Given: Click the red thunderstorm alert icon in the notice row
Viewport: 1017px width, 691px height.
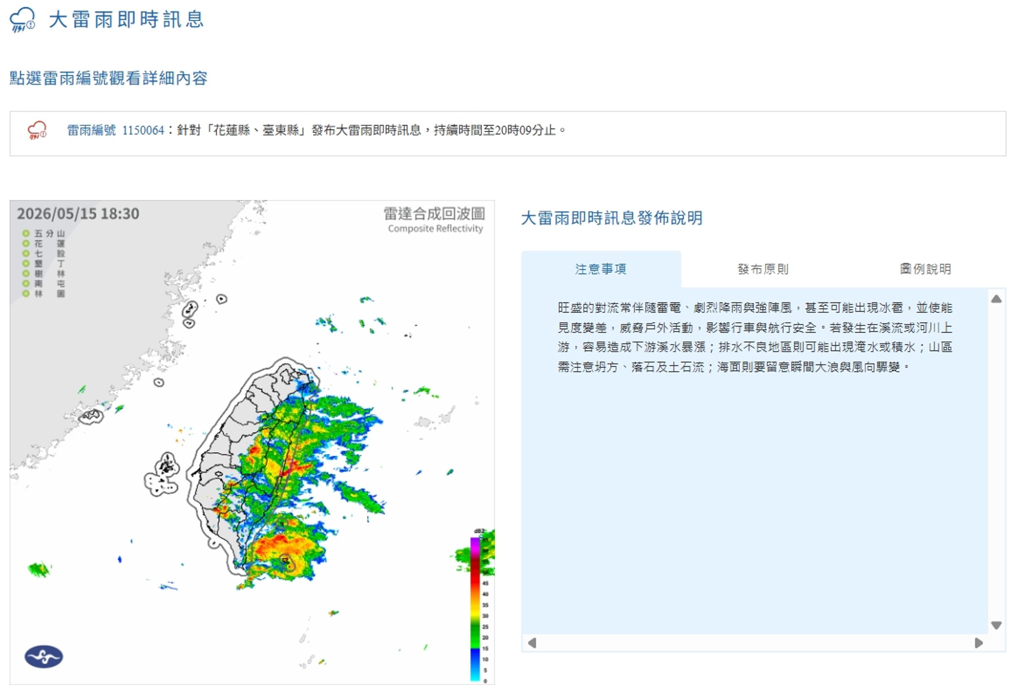Looking at the screenshot, I should (x=37, y=130).
